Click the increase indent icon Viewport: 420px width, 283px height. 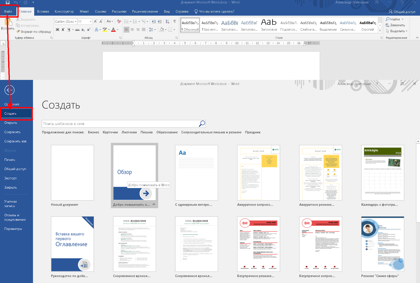pyautogui.click(x=160, y=22)
